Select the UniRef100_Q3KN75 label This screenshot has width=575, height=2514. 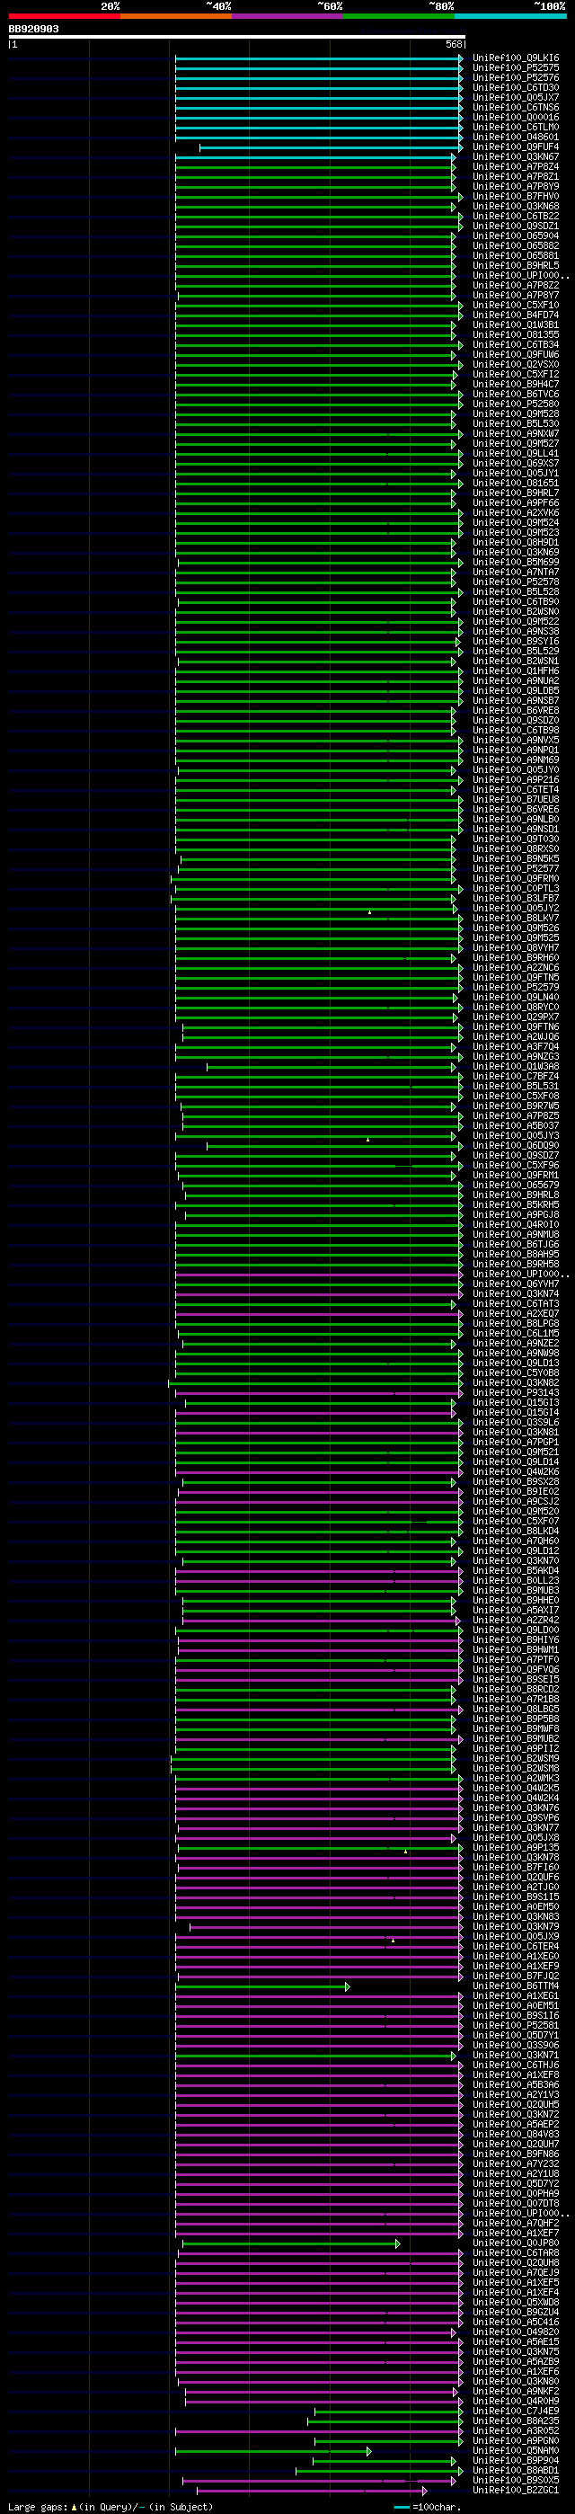pos(517,2351)
